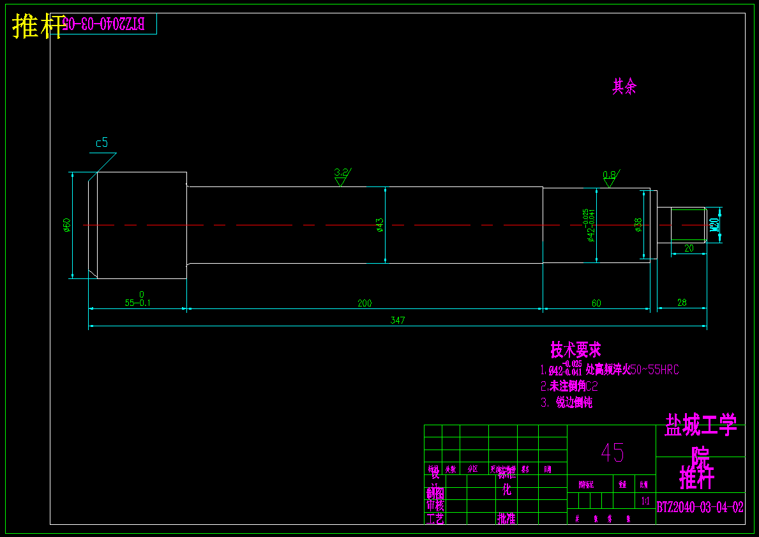The image size is (759, 537).
Task: Click the 0.8 surface roughness symbol
Action: tap(611, 179)
